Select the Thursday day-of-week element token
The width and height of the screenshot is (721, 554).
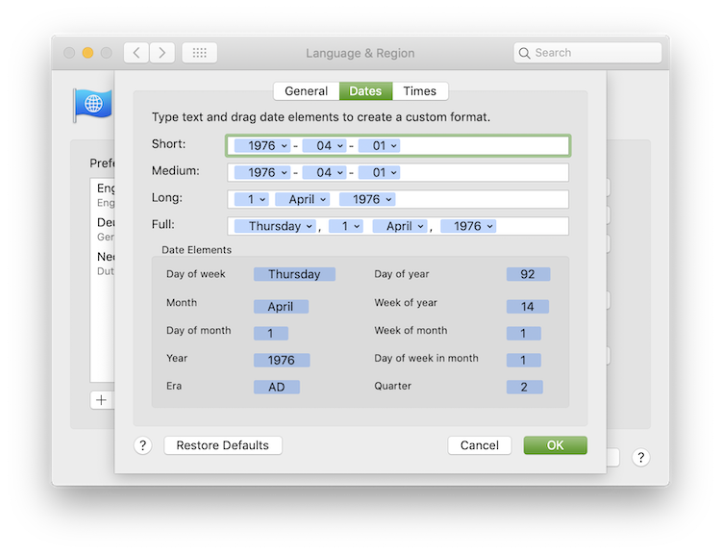coord(294,274)
